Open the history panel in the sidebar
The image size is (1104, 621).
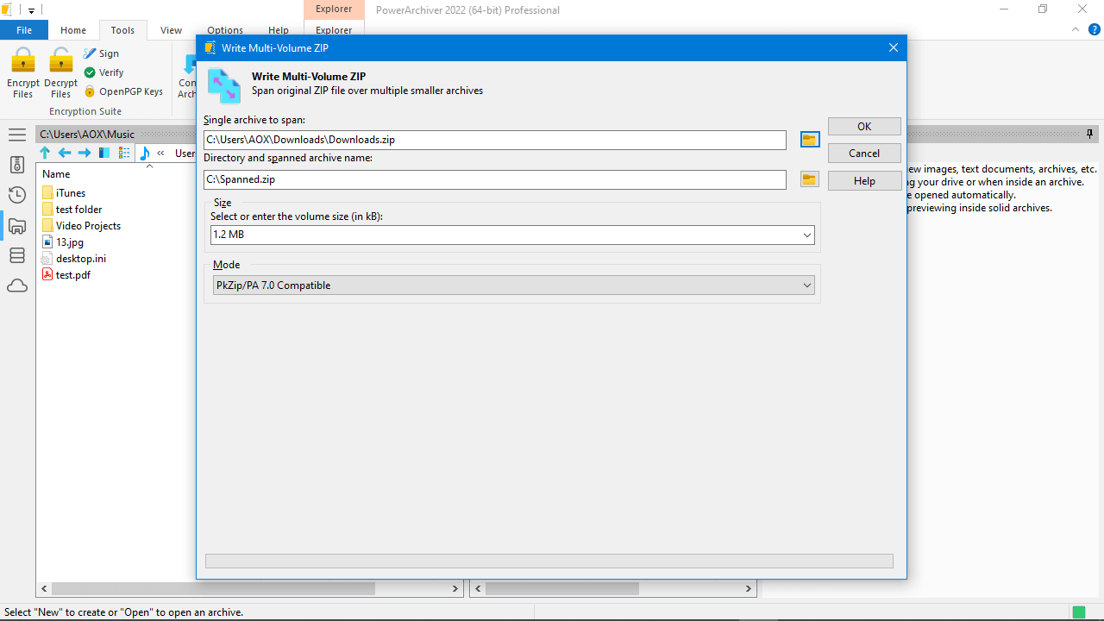(x=17, y=195)
